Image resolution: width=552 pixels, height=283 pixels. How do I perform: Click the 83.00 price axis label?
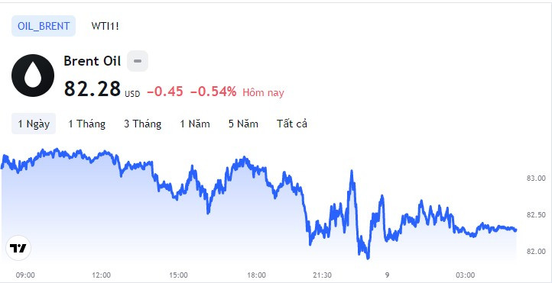click(x=536, y=178)
